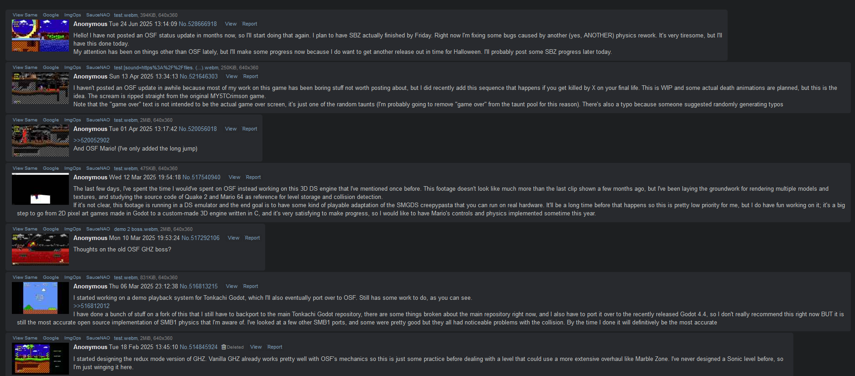The width and height of the screenshot is (855, 376).
Task: Open thumbnail of 01 Apr 2025 OSF Mario post
Action: 40,141
